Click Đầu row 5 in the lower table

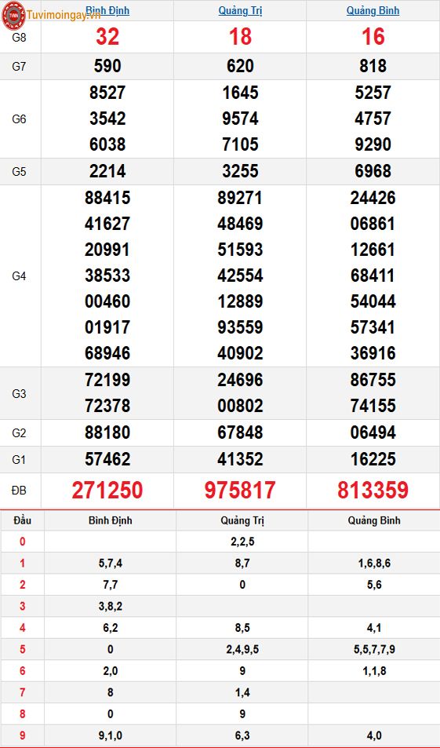23,649
